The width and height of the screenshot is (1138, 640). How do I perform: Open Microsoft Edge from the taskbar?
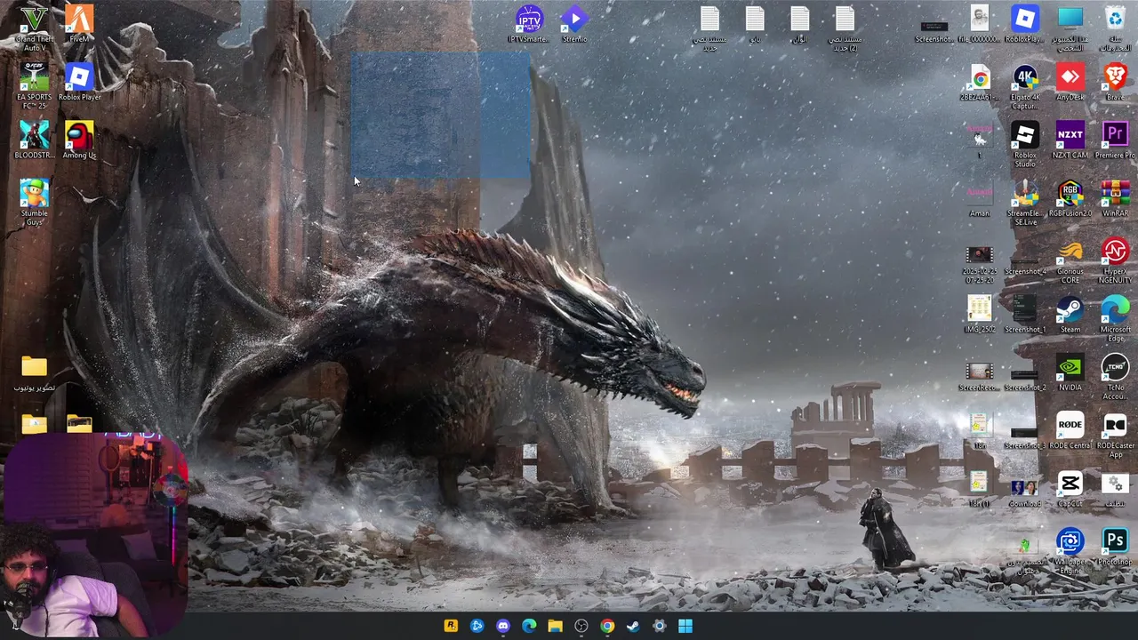click(529, 626)
